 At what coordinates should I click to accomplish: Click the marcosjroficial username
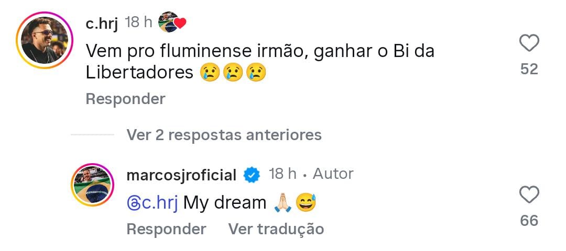pyautogui.click(x=181, y=175)
